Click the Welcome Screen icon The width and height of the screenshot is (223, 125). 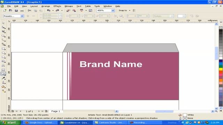91,10
